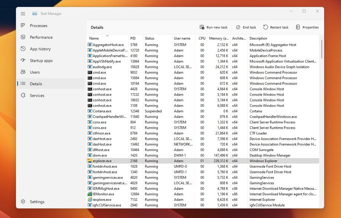End the selected explorer.exe task

pos(246,27)
